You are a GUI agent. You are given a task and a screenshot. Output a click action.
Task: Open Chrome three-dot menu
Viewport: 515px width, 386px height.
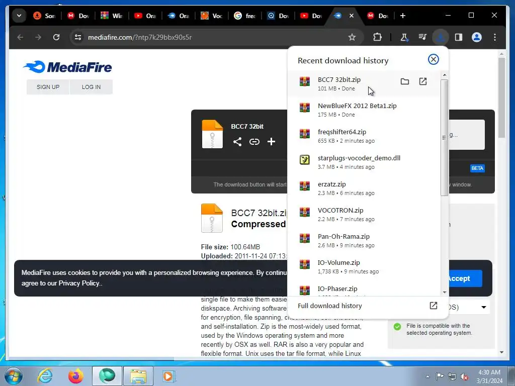point(495,37)
